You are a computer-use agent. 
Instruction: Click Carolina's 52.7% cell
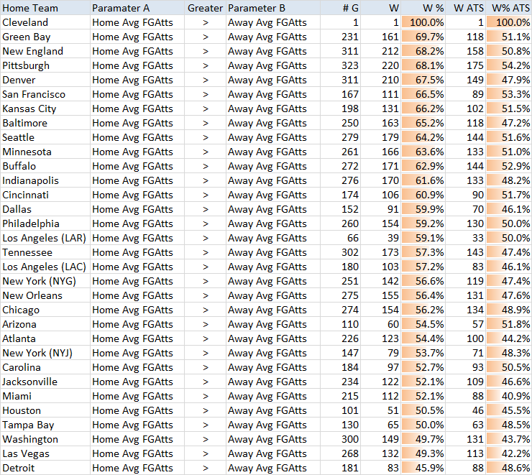pos(423,367)
